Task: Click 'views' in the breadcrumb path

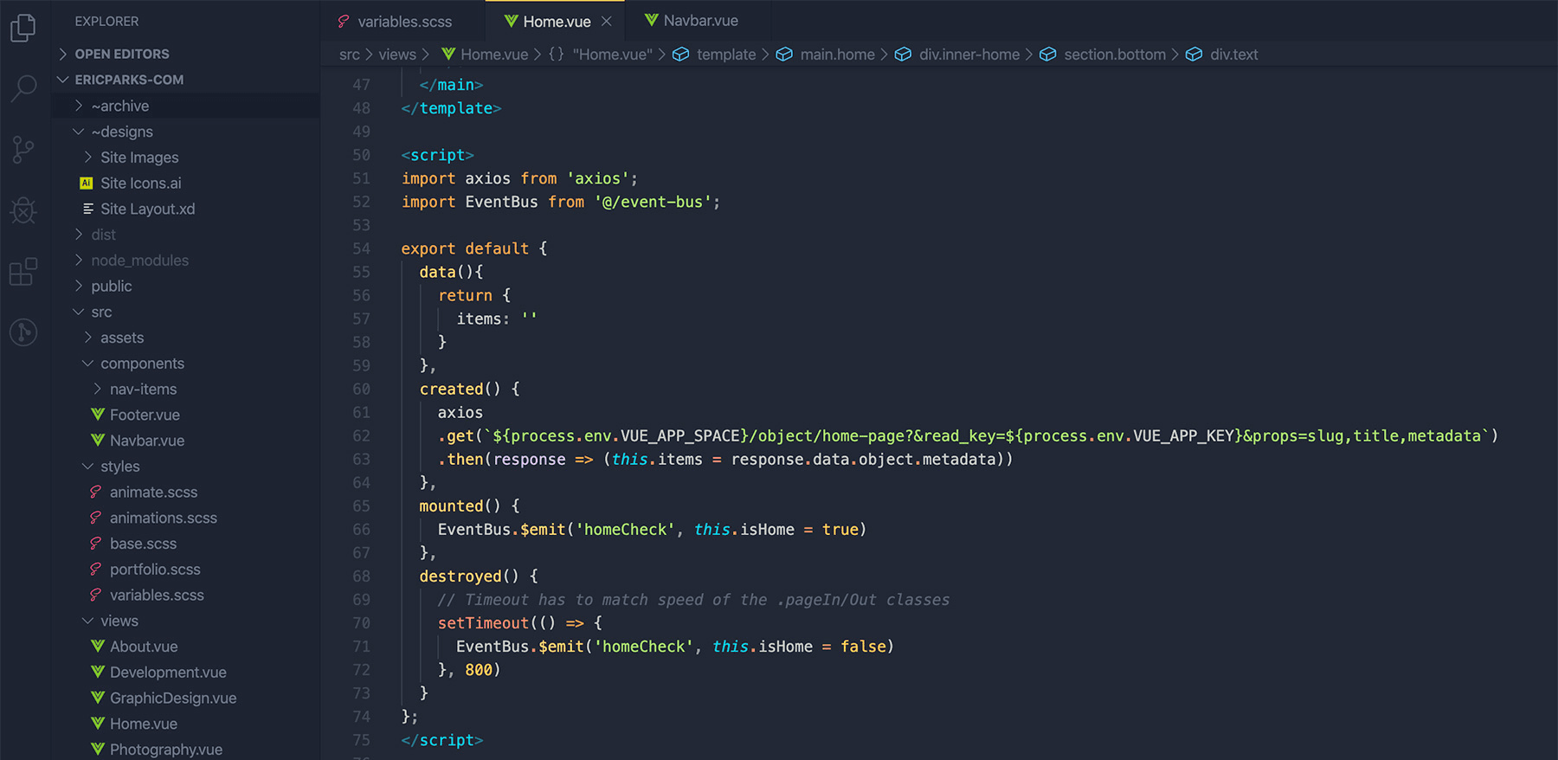Action: (397, 55)
